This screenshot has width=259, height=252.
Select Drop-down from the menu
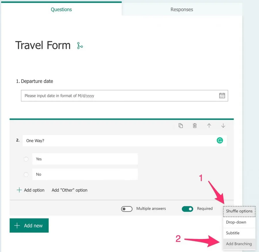click(236, 222)
